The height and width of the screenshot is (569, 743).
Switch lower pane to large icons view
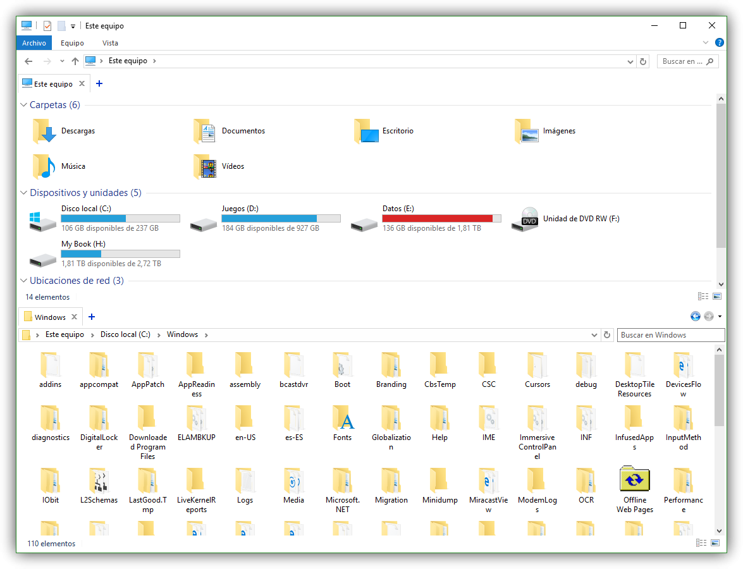pos(716,543)
